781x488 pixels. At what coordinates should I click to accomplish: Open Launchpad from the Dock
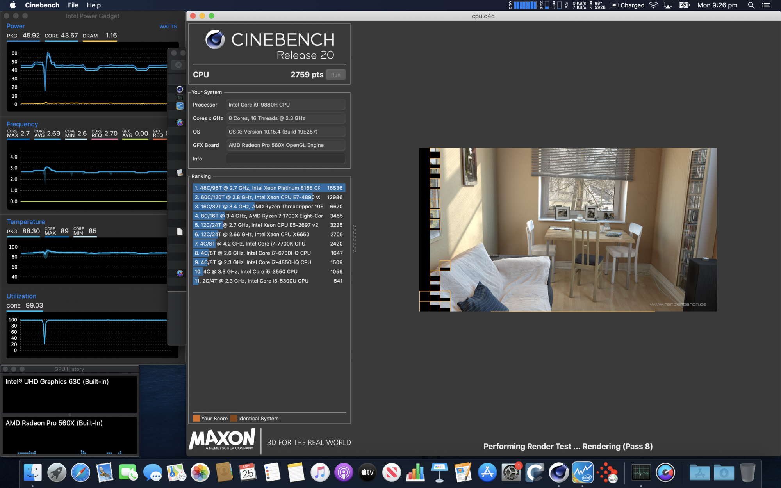coord(57,472)
